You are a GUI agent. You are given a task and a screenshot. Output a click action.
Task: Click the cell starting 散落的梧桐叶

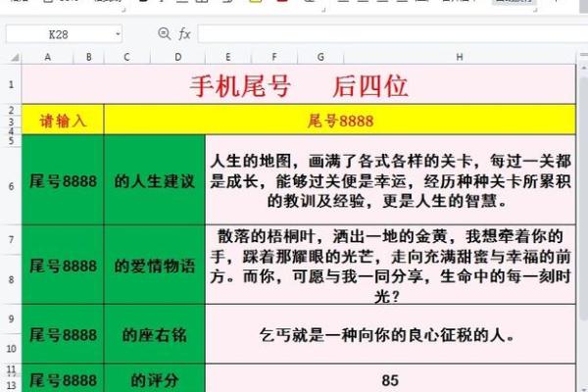click(390, 265)
